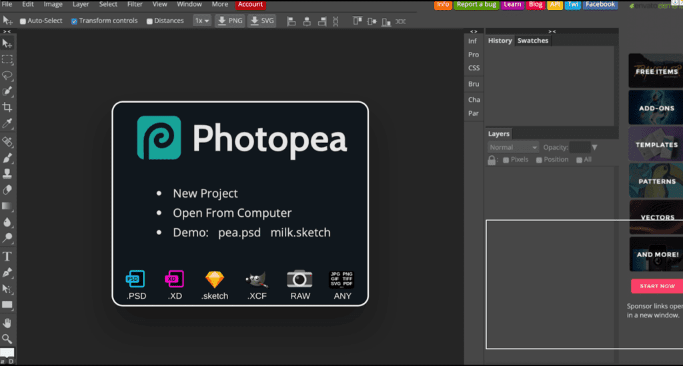Select the Spot Healing Brush tool
This screenshot has height=366, width=683.
pos(7,142)
